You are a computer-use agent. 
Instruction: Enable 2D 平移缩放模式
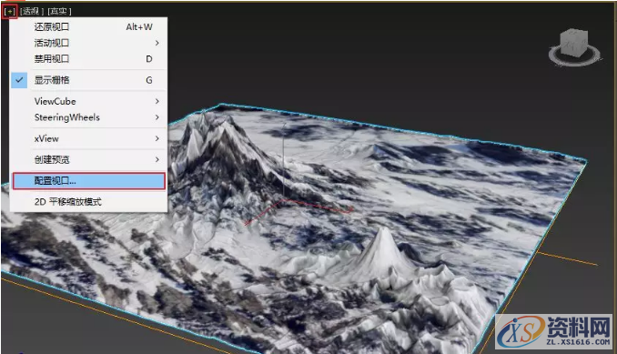click(88, 202)
